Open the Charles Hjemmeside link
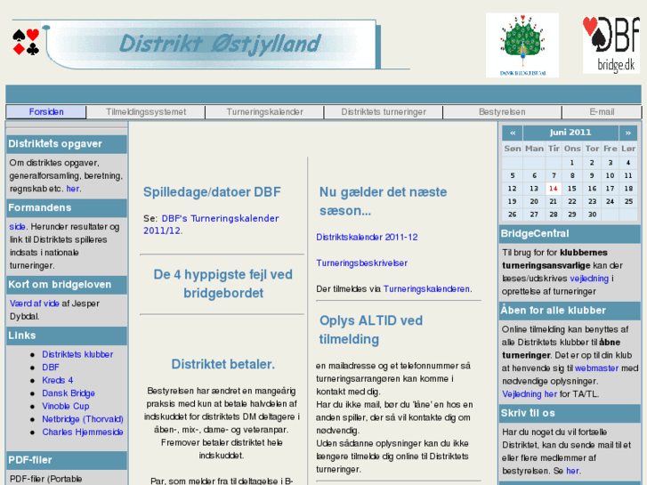Screen dimensions: 647x485 83,432
